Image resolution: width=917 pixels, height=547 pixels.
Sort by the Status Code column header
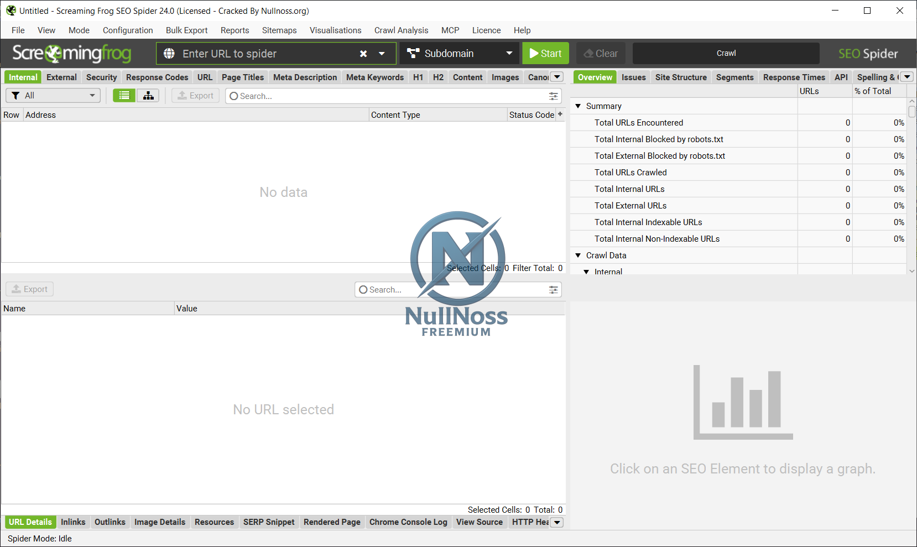coord(532,115)
